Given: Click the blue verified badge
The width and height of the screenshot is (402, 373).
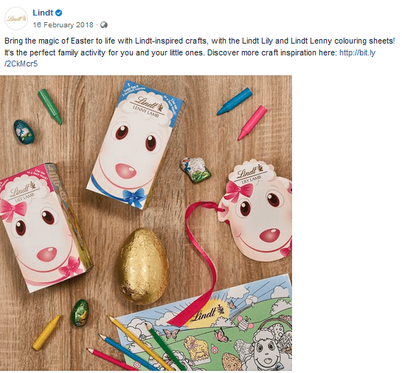Looking at the screenshot, I should (x=59, y=13).
